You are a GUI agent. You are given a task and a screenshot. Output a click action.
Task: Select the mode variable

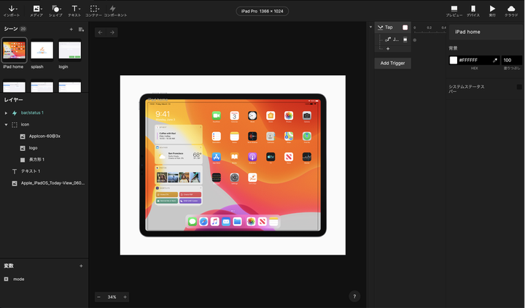coord(44,280)
